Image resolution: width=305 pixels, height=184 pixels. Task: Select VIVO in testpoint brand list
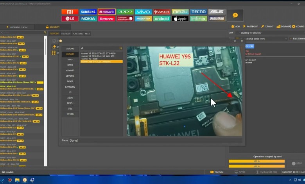point(70,60)
